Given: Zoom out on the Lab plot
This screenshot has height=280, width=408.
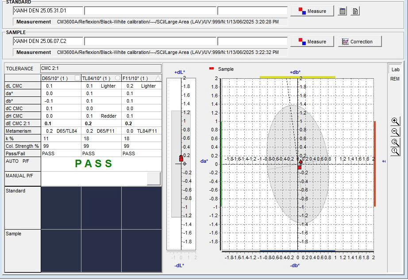Looking at the screenshot, I should tap(395, 132).
